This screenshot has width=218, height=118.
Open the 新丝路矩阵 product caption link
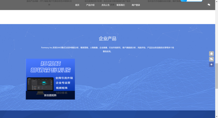click(50, 95)
